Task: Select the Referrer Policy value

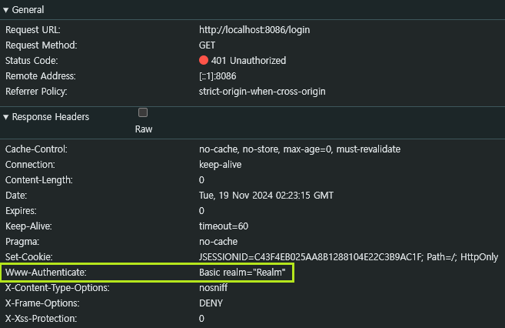Action: (x=262, y=92)
